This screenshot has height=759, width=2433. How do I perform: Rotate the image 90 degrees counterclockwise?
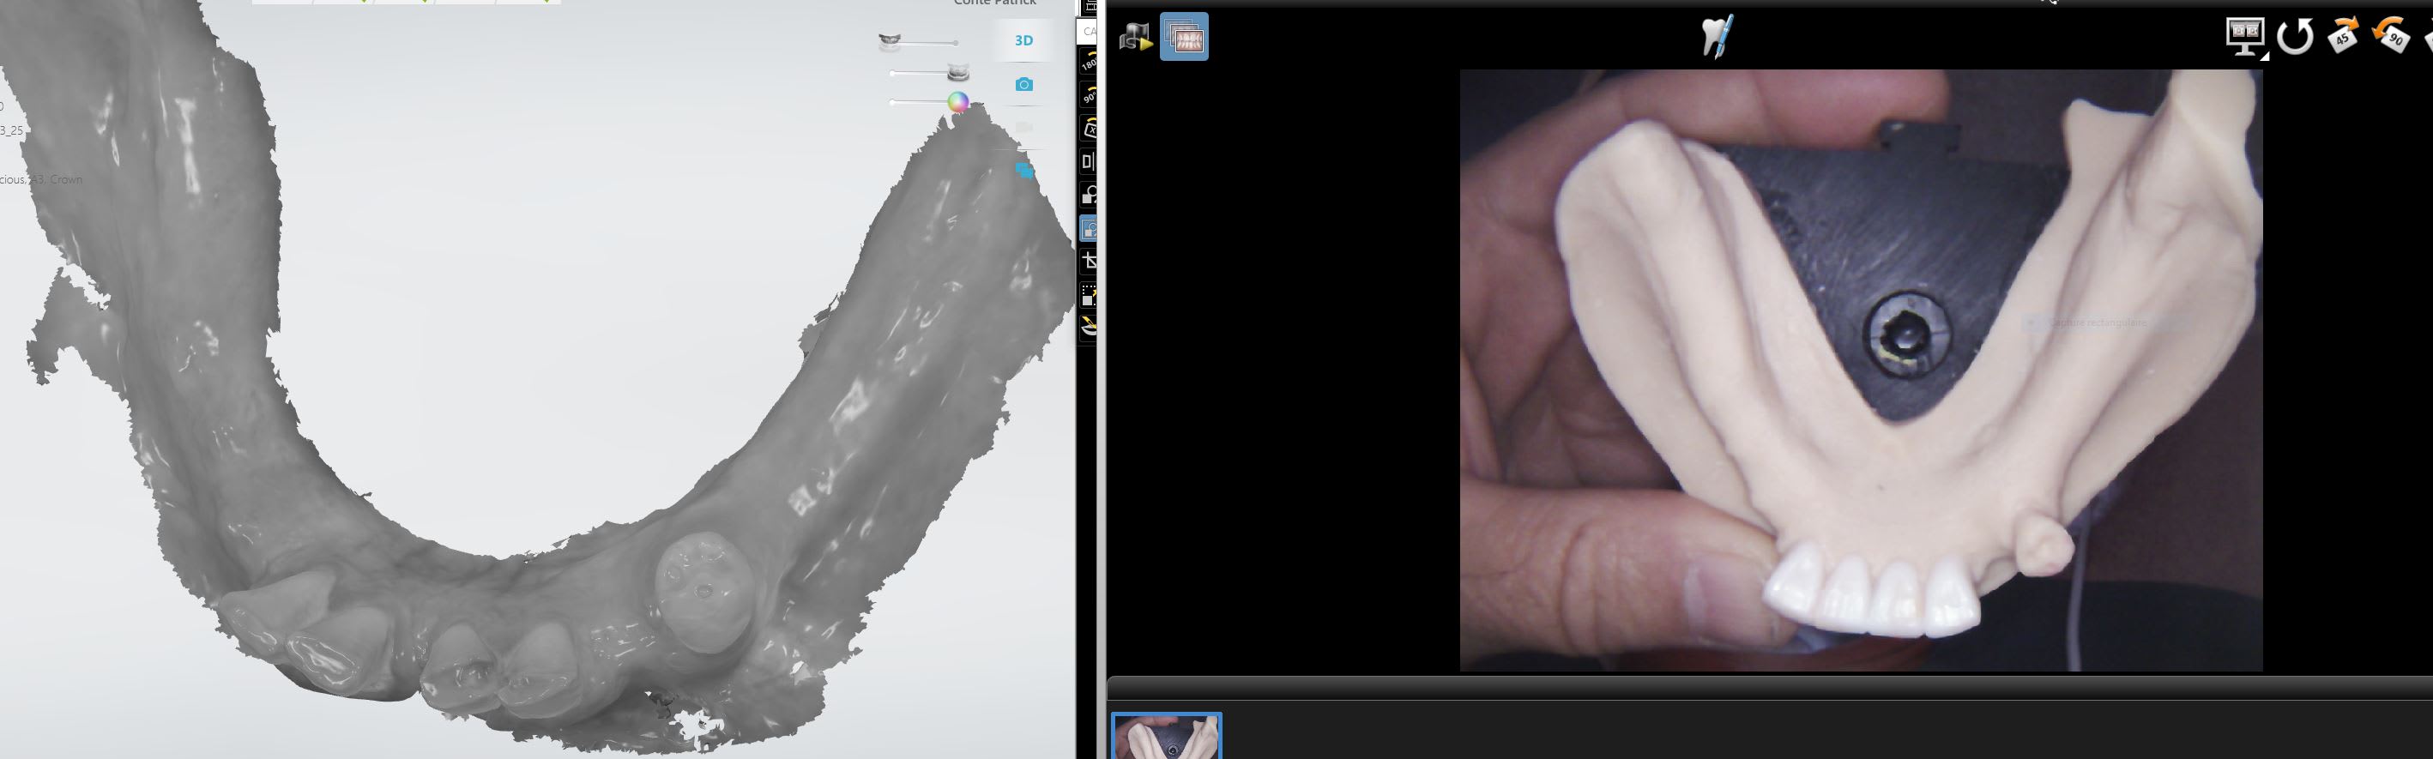2392,36
